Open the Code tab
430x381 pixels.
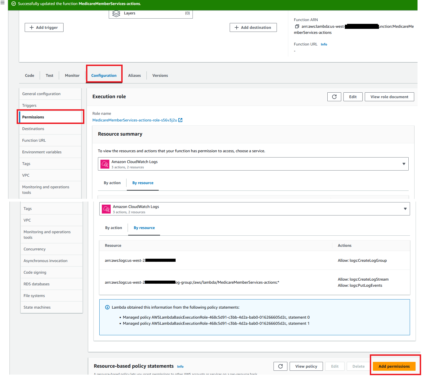[30, 75]
